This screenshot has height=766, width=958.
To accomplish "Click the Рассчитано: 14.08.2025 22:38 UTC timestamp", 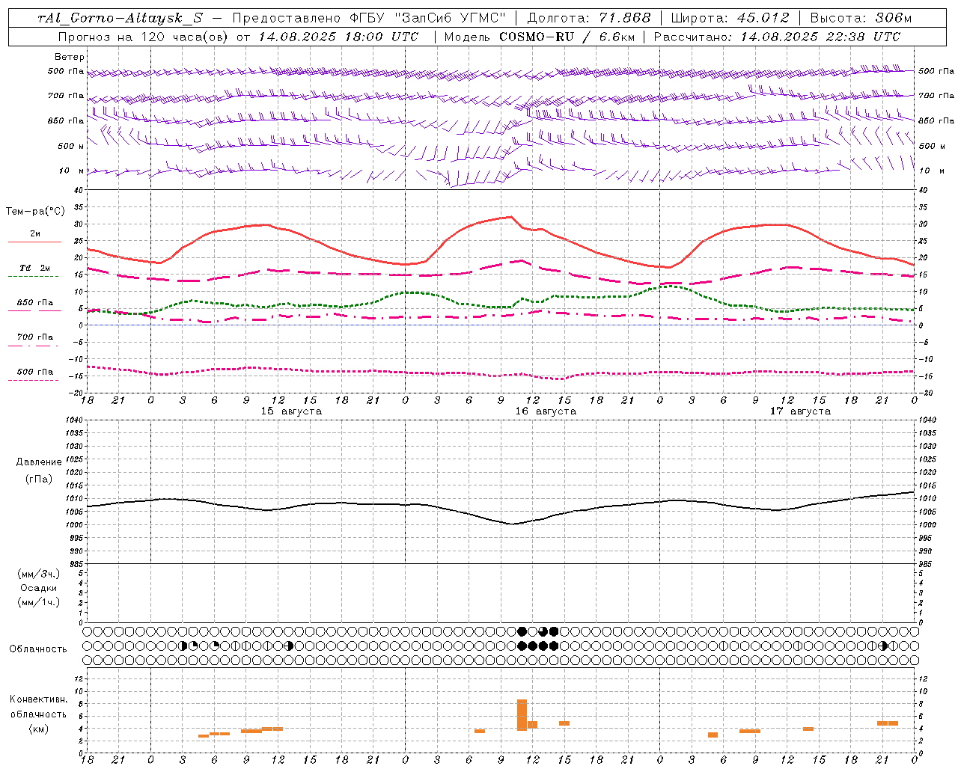I will point(777,37).
